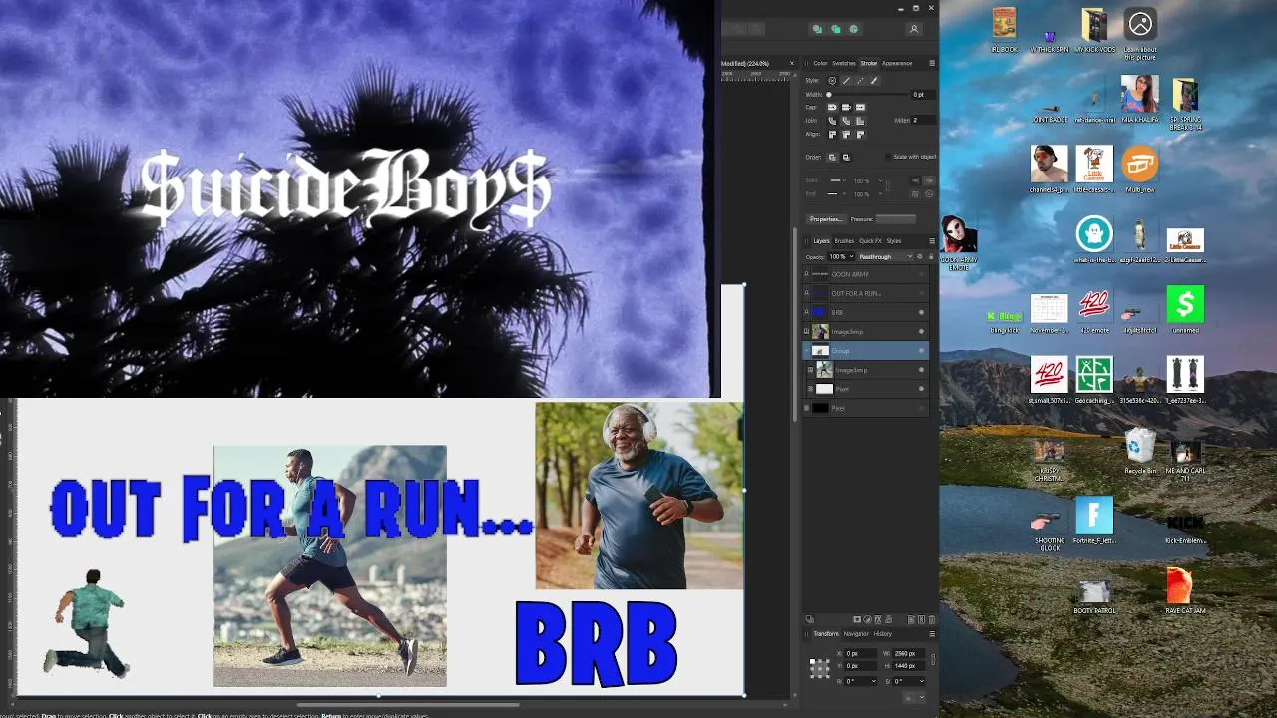The height and width of the screenshot is (718, 1277).
Task: Open Stroke panel options menu
Action: [932, 63]
